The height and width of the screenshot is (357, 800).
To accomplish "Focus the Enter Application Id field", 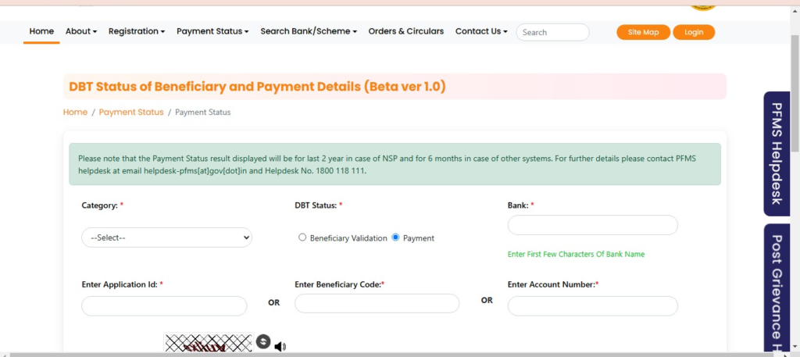I will click(x=164, y=305).
